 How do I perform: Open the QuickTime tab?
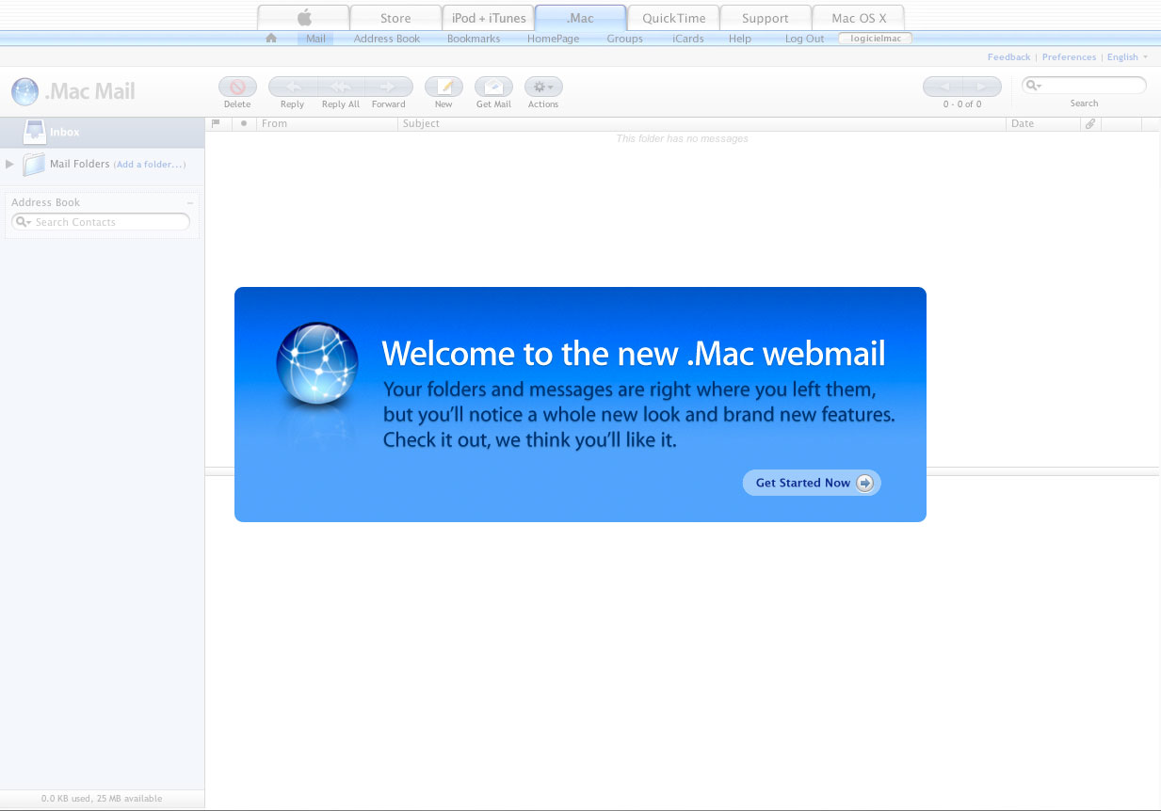(673, 18)
